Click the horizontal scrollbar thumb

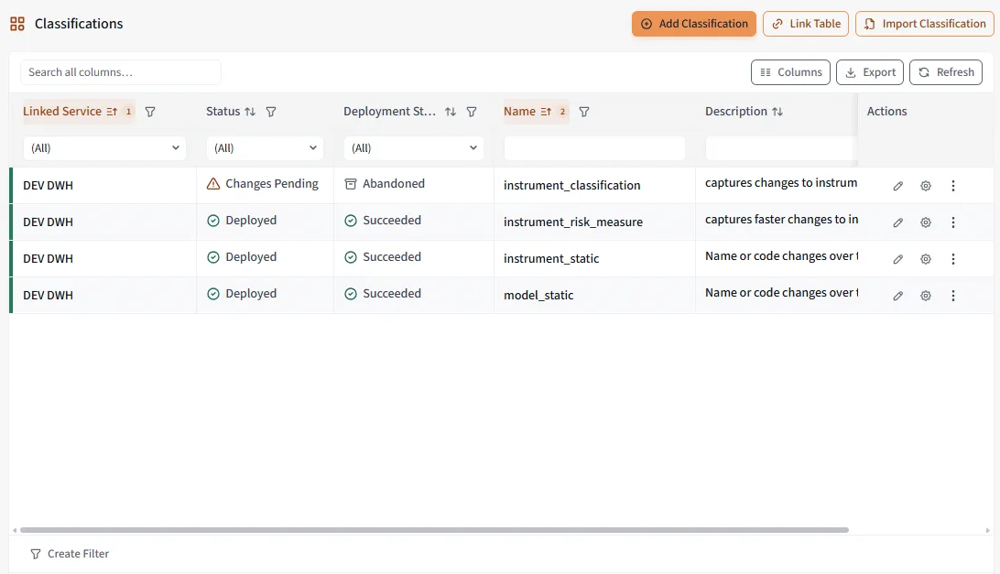(434, 530)
